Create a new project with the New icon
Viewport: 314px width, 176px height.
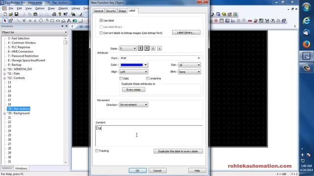(x=5, y=14)
